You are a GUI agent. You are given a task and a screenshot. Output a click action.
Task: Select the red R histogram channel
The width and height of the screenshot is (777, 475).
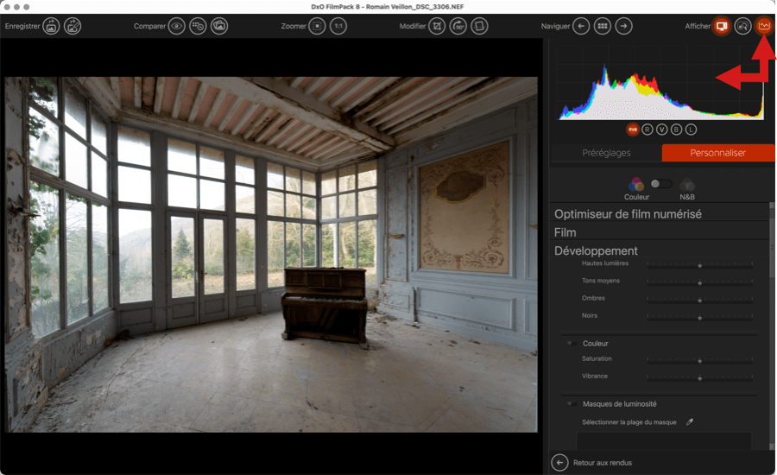coord(647,130)
